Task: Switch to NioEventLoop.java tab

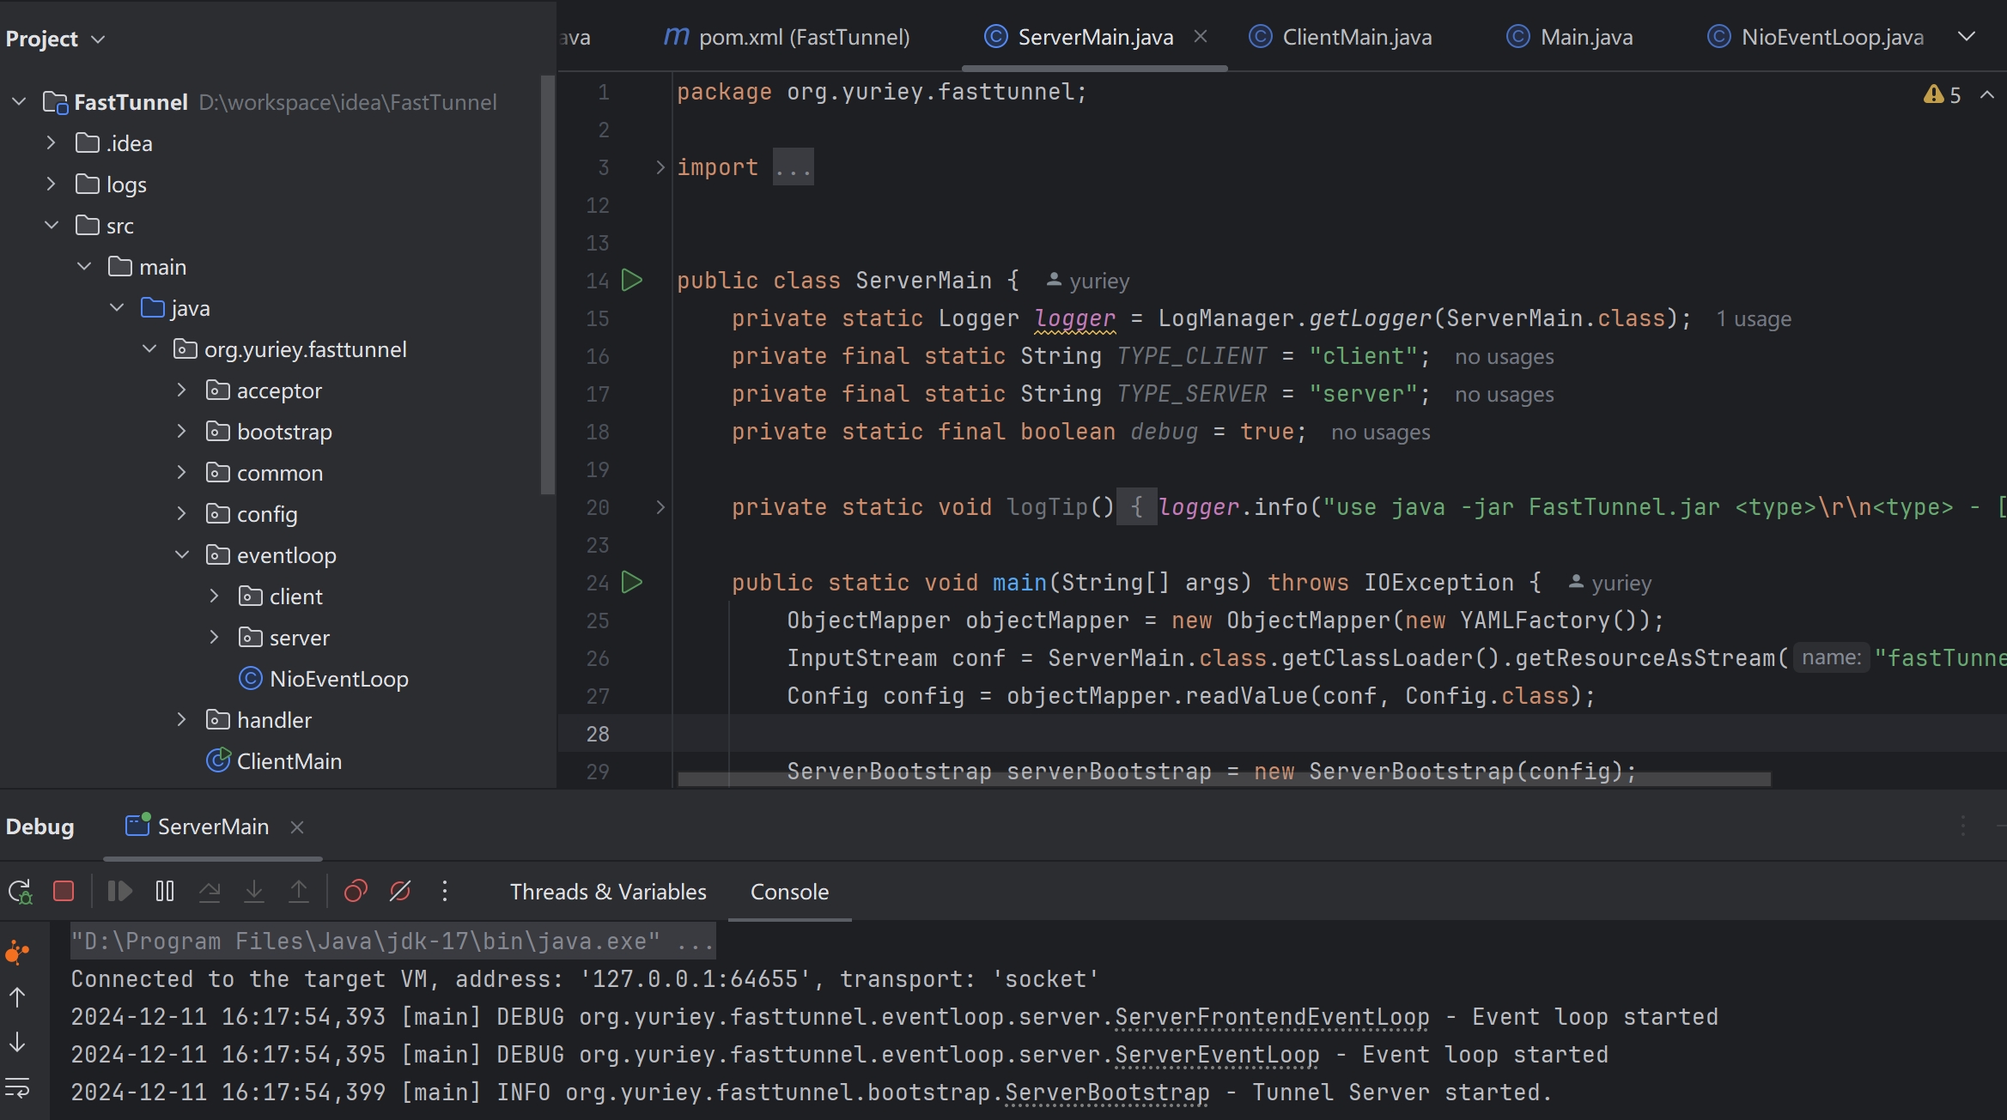Action: click(x=1815, y=37)
